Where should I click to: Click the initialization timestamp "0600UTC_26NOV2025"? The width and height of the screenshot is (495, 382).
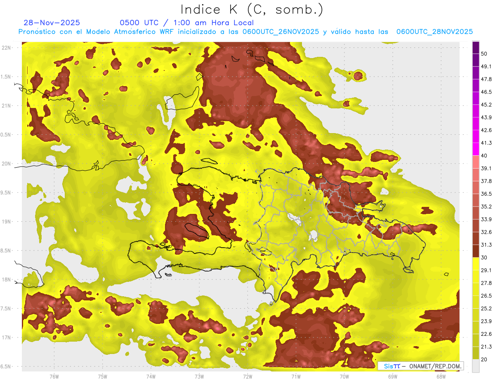280,32
